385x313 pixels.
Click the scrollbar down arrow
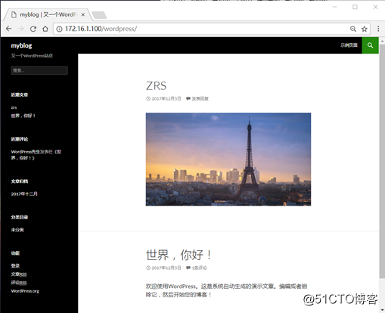382,309
